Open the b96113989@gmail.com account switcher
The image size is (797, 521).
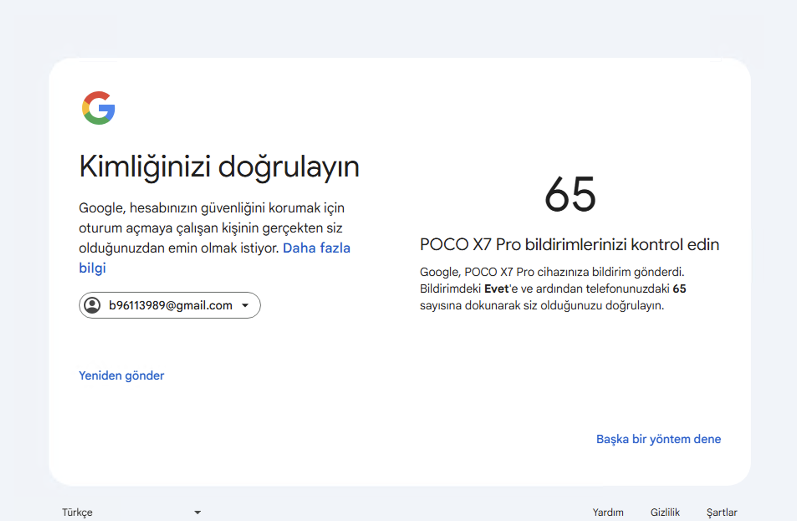169,305
